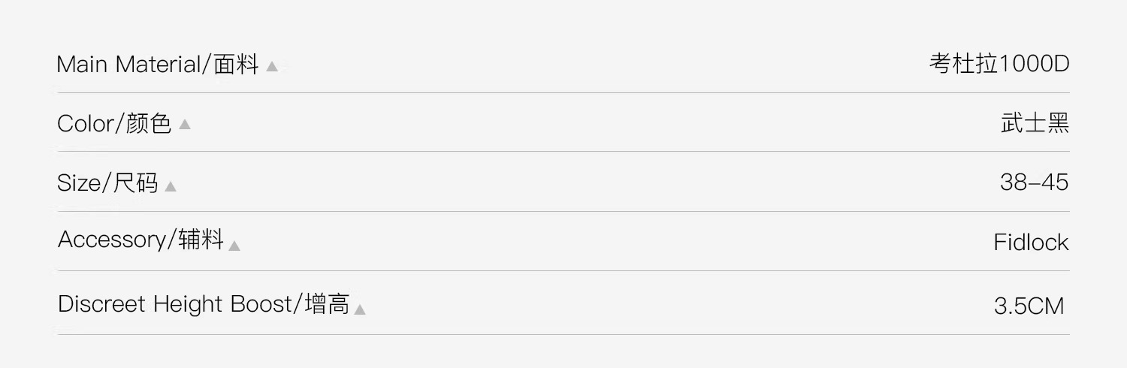Click the small triangle after Size/尺码

(171, 186)
